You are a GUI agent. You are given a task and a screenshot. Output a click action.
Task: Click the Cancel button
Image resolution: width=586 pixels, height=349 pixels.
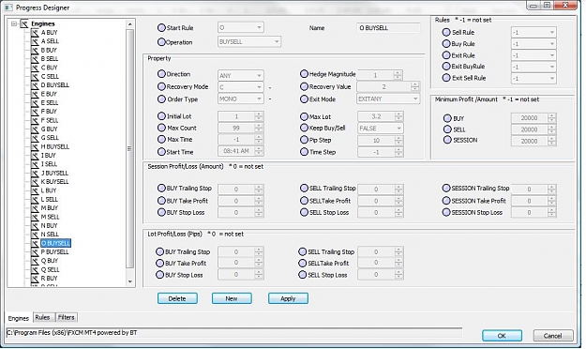point(553,336)
